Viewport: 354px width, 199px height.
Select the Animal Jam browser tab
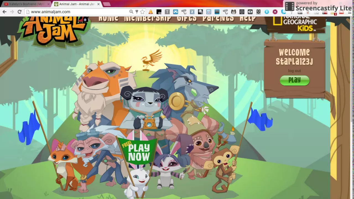(x=77, y=4)
